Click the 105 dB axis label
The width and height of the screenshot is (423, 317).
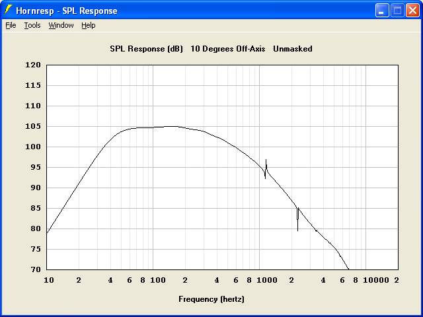point(33,126)
